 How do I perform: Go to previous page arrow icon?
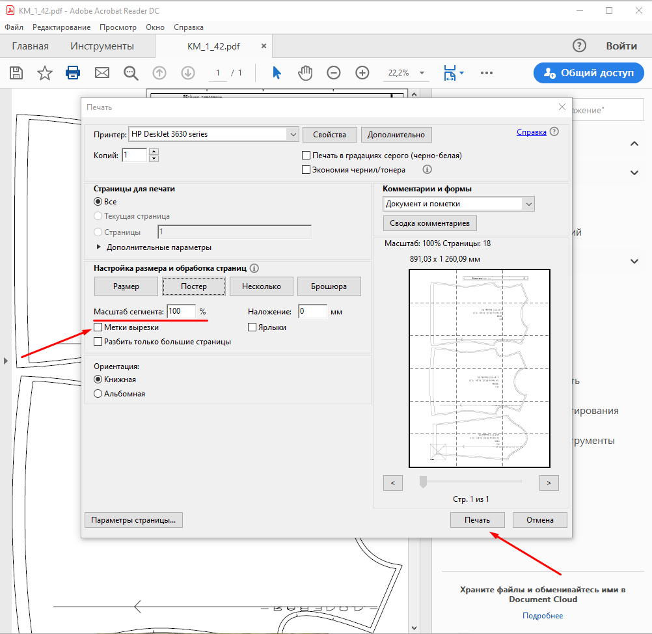[159, 73]
